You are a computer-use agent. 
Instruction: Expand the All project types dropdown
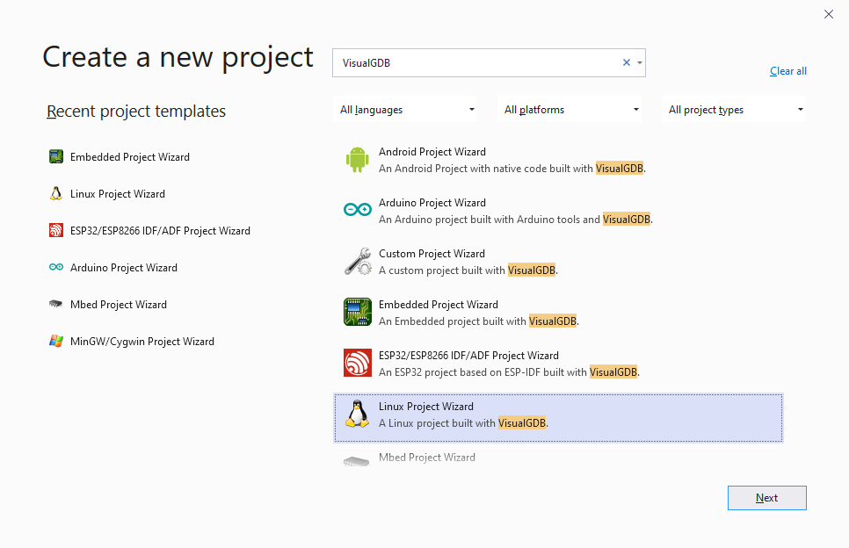[736, 110]
